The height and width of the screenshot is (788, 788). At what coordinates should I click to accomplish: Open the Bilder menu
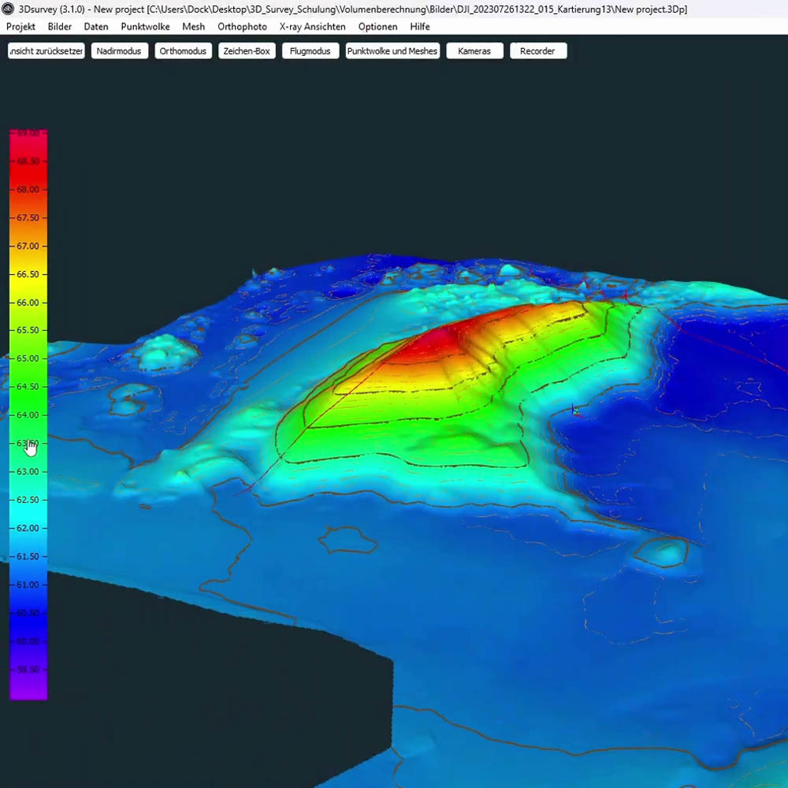[60, 27]
